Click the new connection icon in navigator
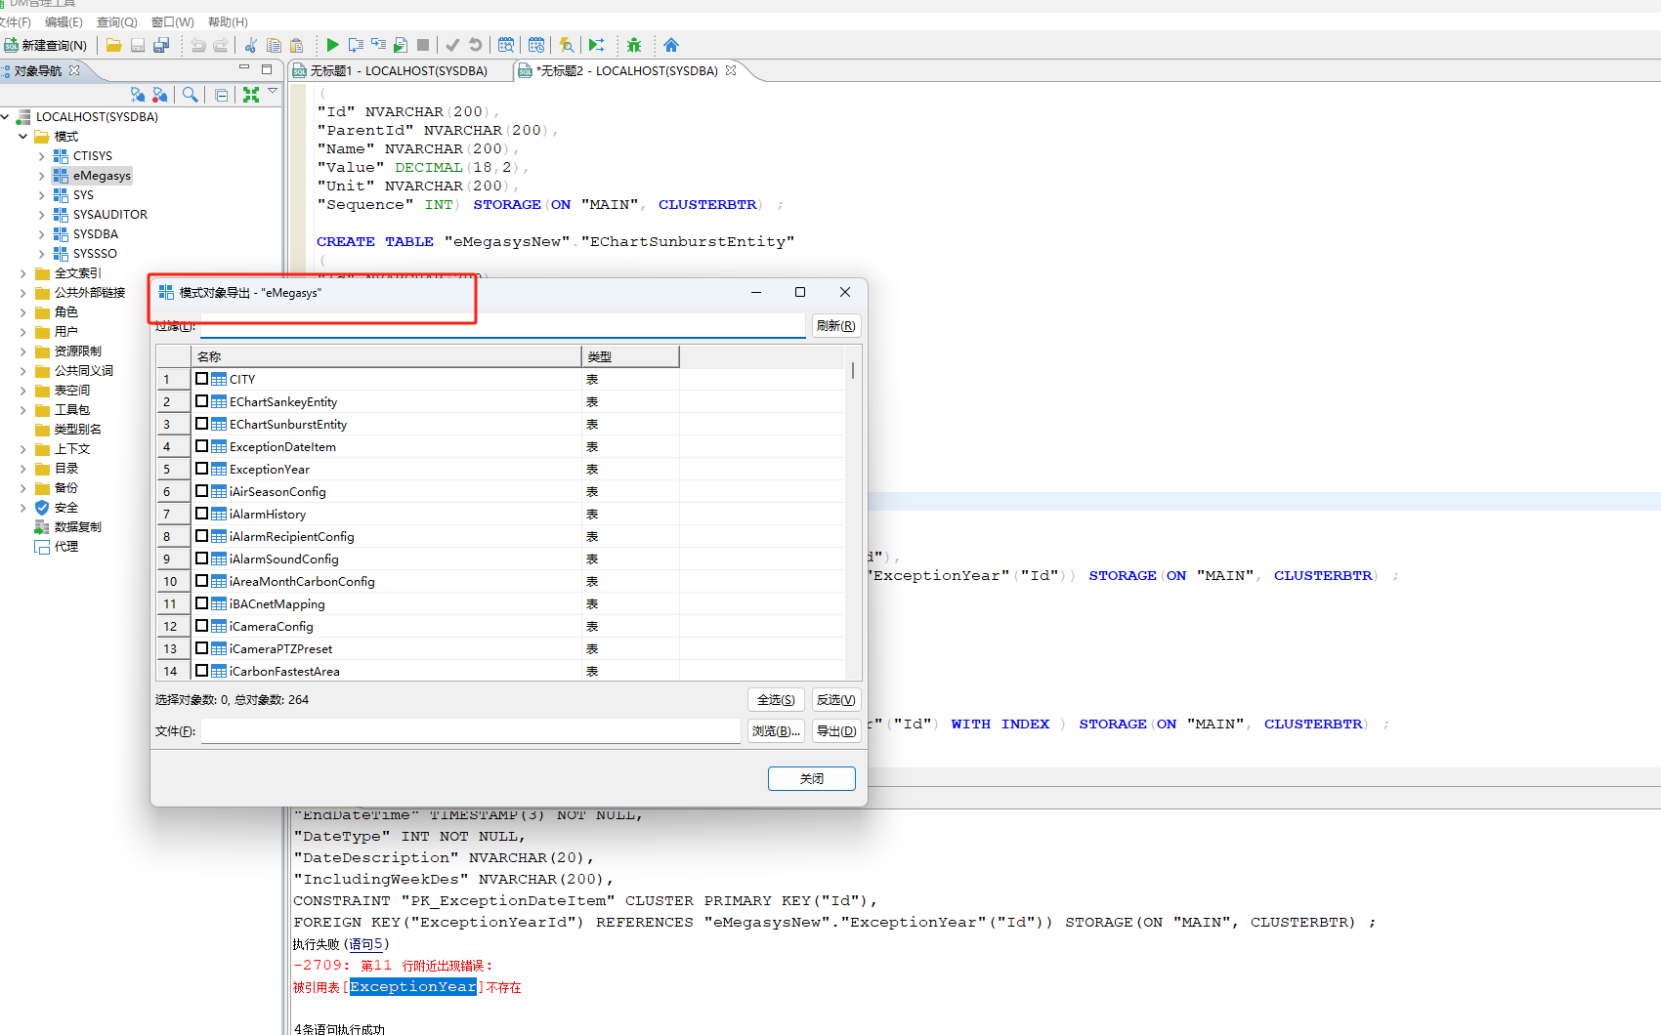The image size is (1661, 1035). (x=138, y=95)
